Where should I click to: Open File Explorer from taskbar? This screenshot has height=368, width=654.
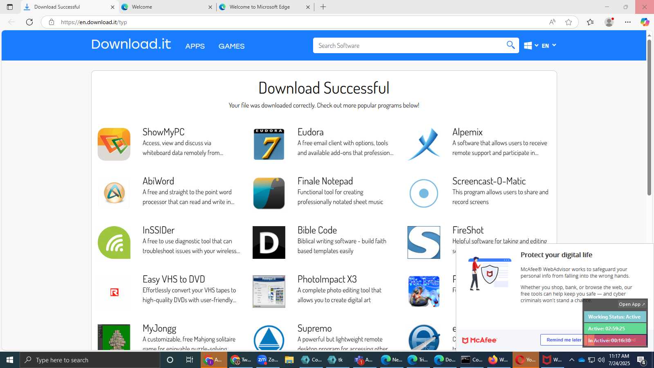click(289, 360)
